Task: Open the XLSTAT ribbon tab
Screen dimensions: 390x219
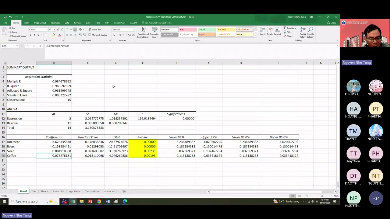Action: point(133,23)
